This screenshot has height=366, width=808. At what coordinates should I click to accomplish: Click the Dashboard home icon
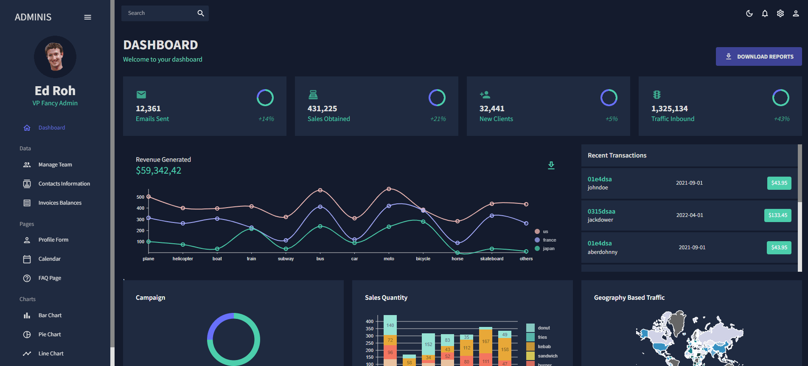tap(27, 128)
